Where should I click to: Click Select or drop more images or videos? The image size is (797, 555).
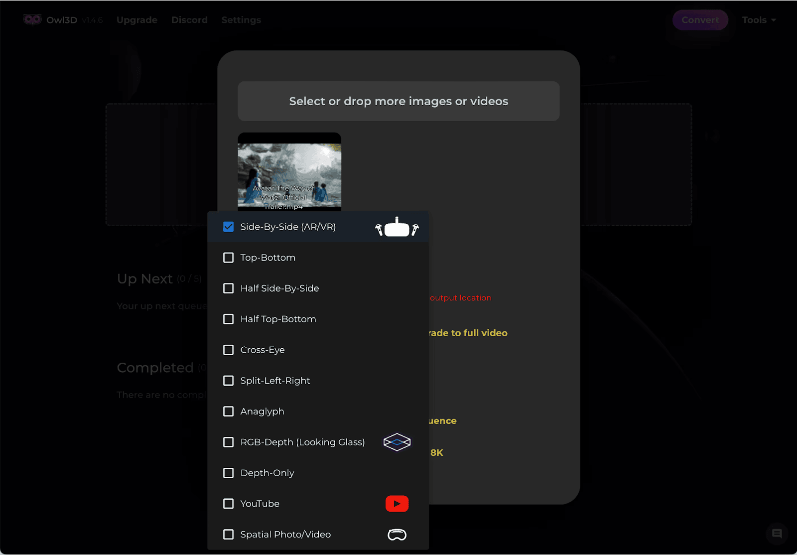[398, 101]
